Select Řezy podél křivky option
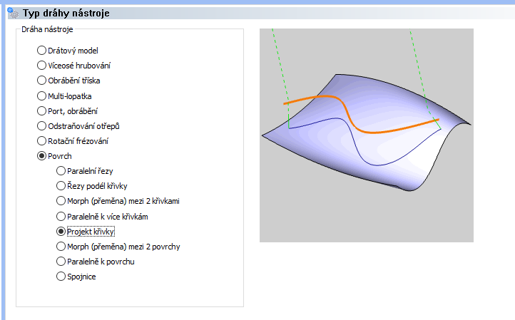 click(61, 186)
